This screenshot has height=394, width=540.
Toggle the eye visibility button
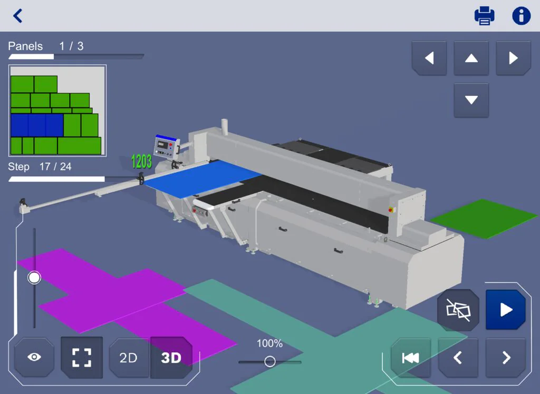pos(34,357)
